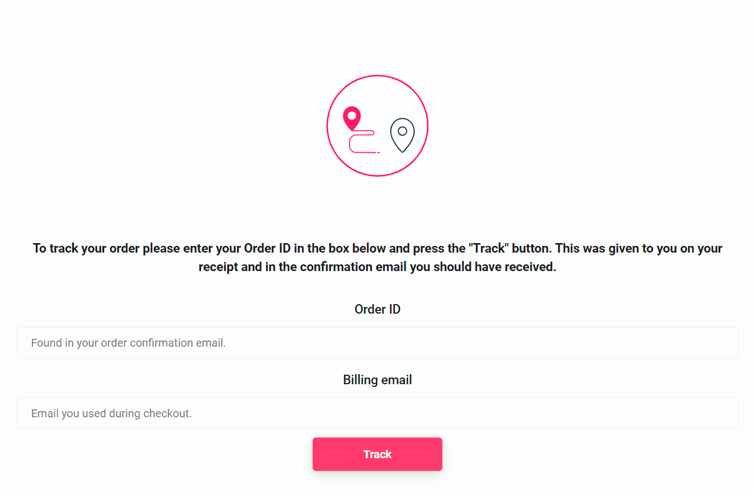Select the circular route-tracking illustration
The image size is (755, 494).
[377, 125]
